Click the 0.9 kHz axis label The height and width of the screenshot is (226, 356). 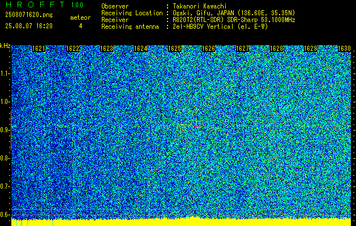pyautogui.click(x=5, y=130)
